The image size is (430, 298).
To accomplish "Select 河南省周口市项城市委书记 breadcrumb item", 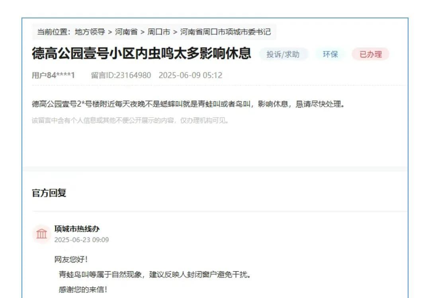I will point(225,32).
